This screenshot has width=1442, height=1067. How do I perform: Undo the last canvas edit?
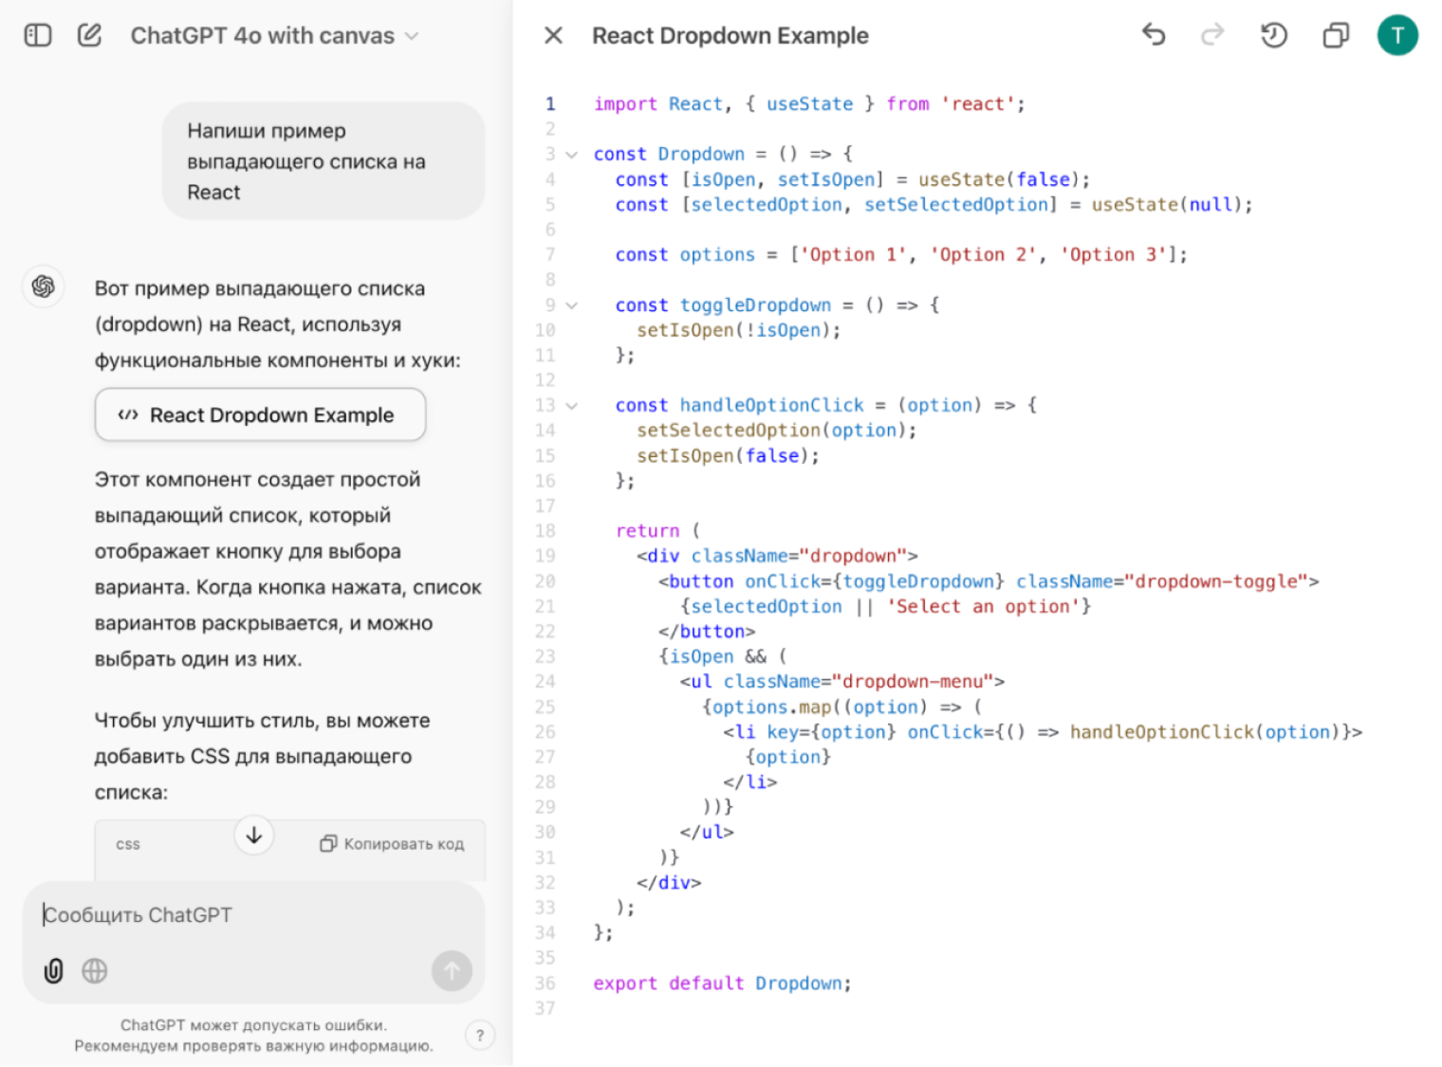click(x=1154, y=36)
